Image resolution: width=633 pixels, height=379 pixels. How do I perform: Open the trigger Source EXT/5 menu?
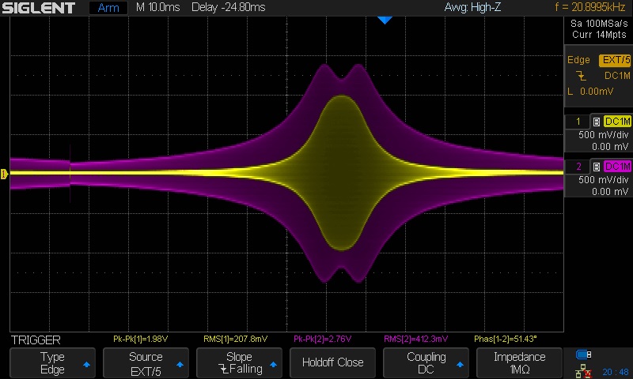point(146,363)
